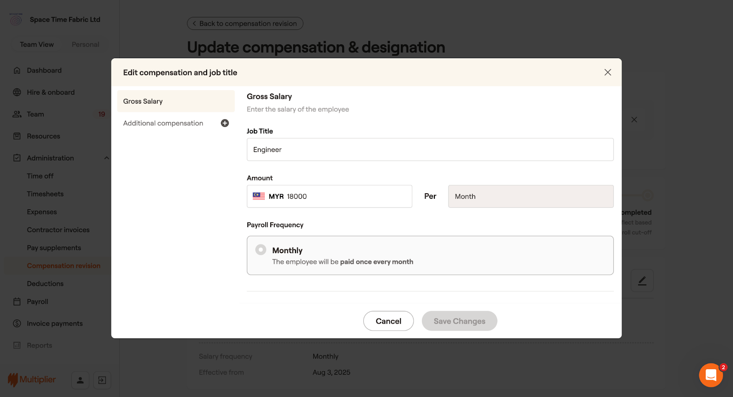
Task: Select the Monthly payroll frequency radio
Action: [261, 250]
